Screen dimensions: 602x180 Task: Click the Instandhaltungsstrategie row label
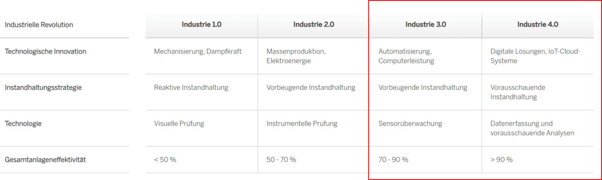coord(43,87)
